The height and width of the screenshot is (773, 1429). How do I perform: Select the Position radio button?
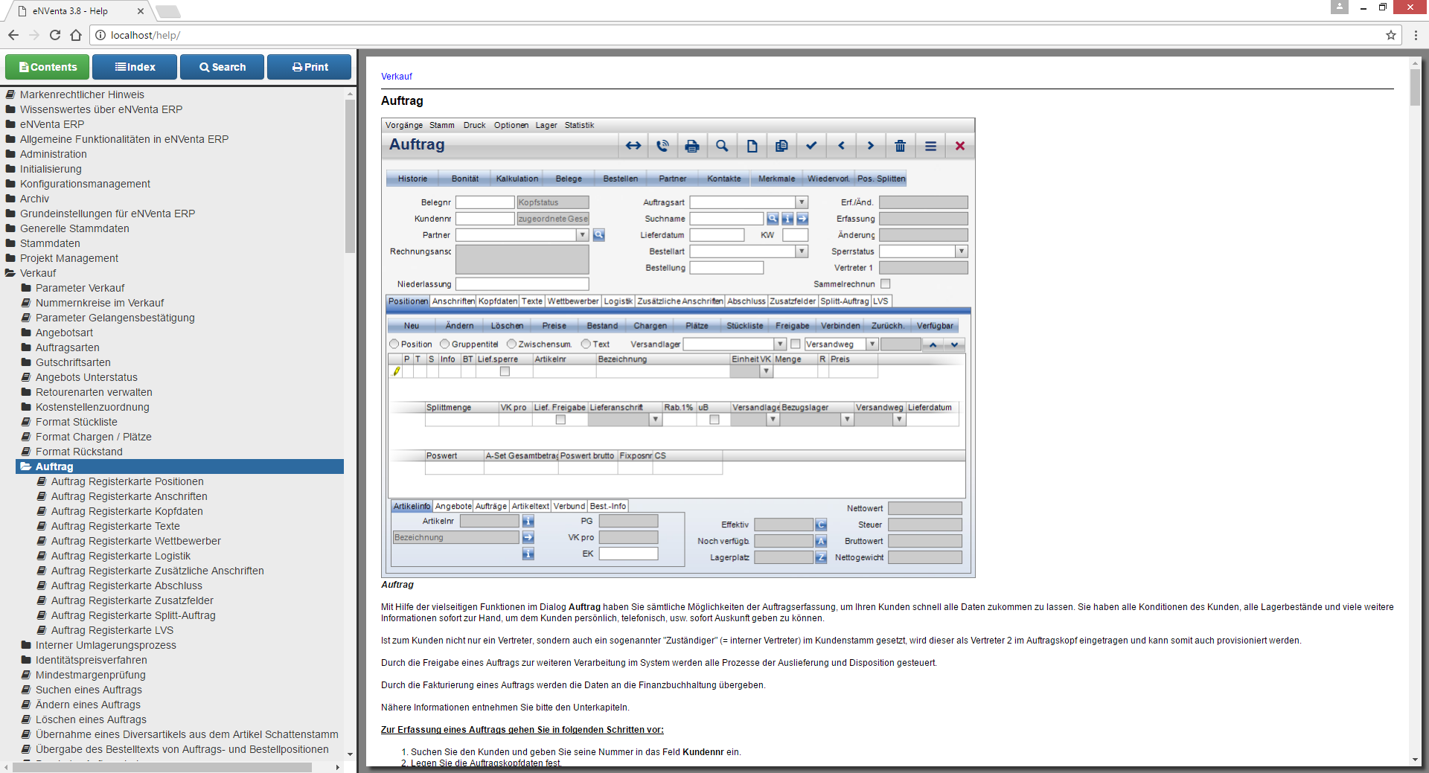coord(394,344)
